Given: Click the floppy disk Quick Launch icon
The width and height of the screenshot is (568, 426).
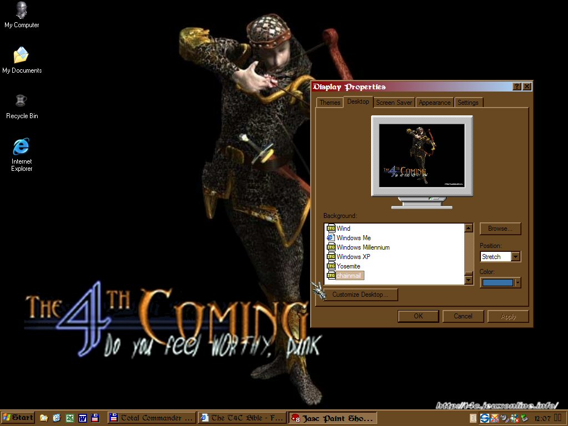Looking at the screenshot, I should 95,418.
